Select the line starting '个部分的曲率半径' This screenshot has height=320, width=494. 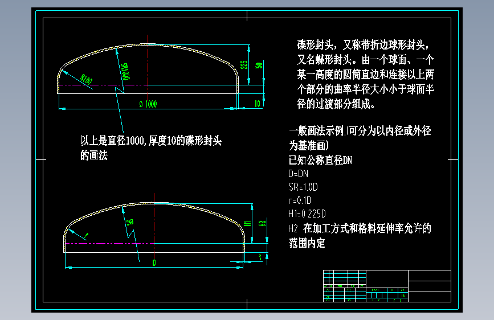coord(365,89)
